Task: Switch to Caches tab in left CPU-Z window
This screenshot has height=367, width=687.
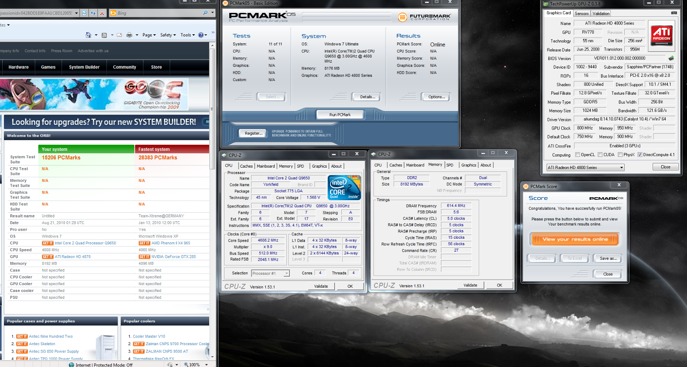Action: 246,166
